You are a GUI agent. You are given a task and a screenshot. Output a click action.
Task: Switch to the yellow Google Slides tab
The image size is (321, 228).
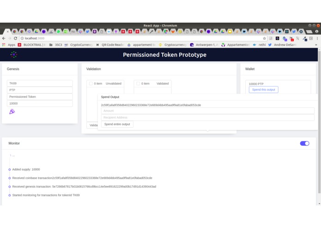click(x=230, y=31)
